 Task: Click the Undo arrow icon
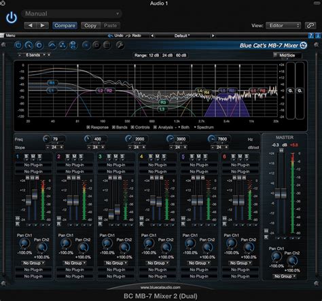tap(110, 35)
